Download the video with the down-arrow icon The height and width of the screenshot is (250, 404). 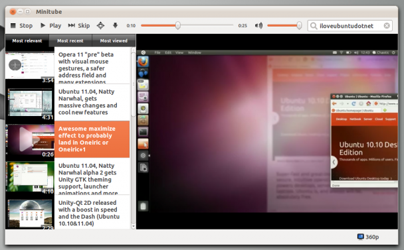click(115, 25)
